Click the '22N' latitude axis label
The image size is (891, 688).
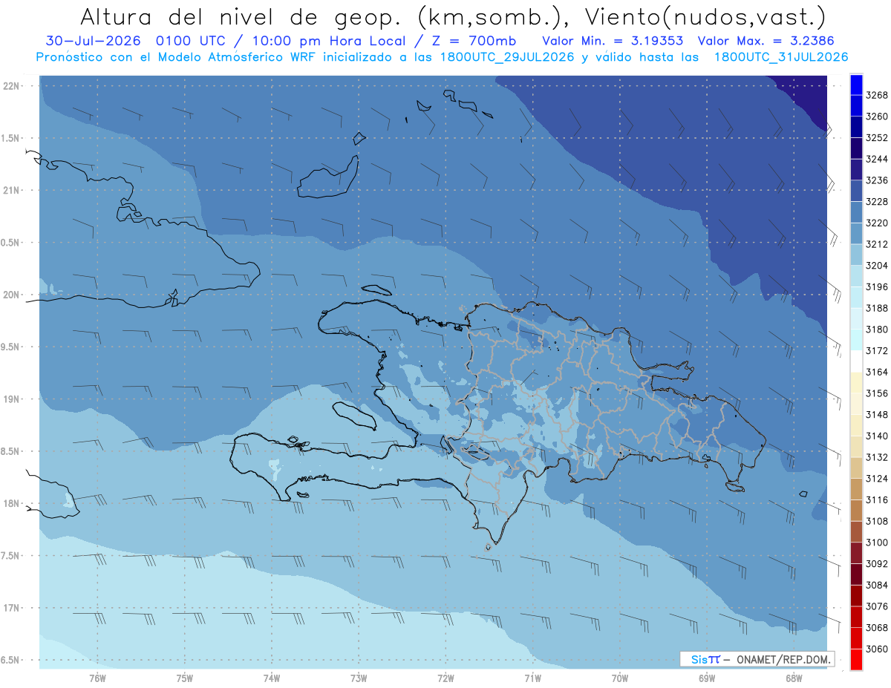pyautogui.click(x=12, y=85)
